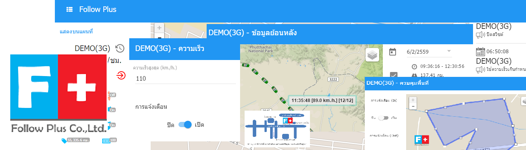Click the 11:35:48 [89.0 km./h.] tooltip
The height and width of the screenshot is (150, 526).
pyautogui.click(x=322, y=100)
